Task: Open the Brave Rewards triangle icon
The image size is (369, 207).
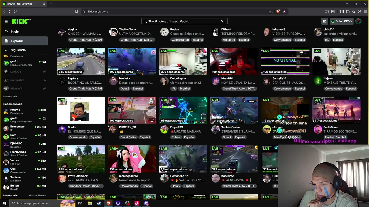Action: tap(284, 11)
